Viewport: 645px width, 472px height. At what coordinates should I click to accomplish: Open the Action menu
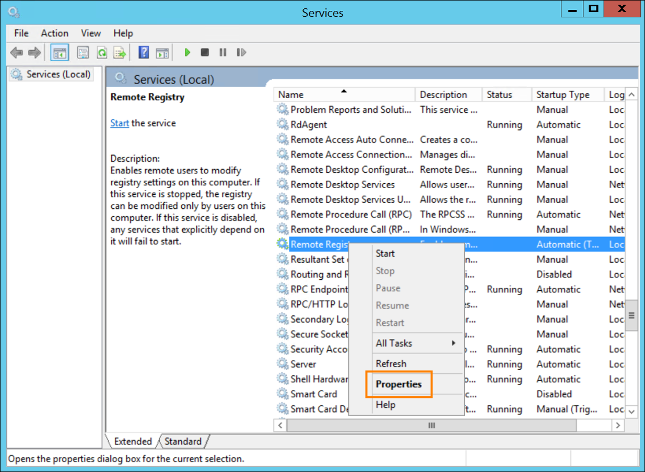(x=54, y=33)
